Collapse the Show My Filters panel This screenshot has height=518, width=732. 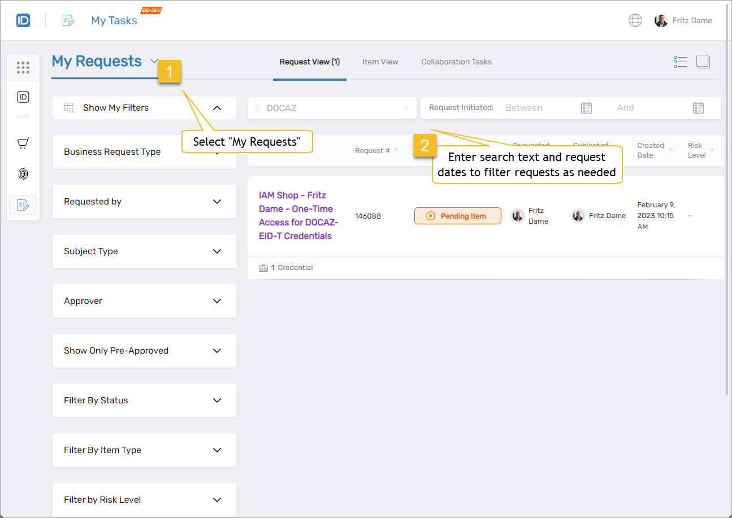point(217,108)
